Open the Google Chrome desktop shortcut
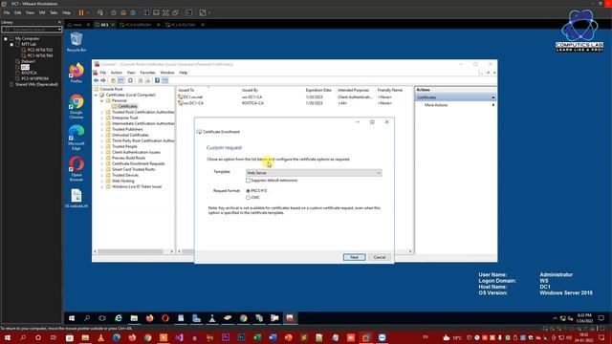The height and width of the screenshot is (344, 612). (76, 106)
